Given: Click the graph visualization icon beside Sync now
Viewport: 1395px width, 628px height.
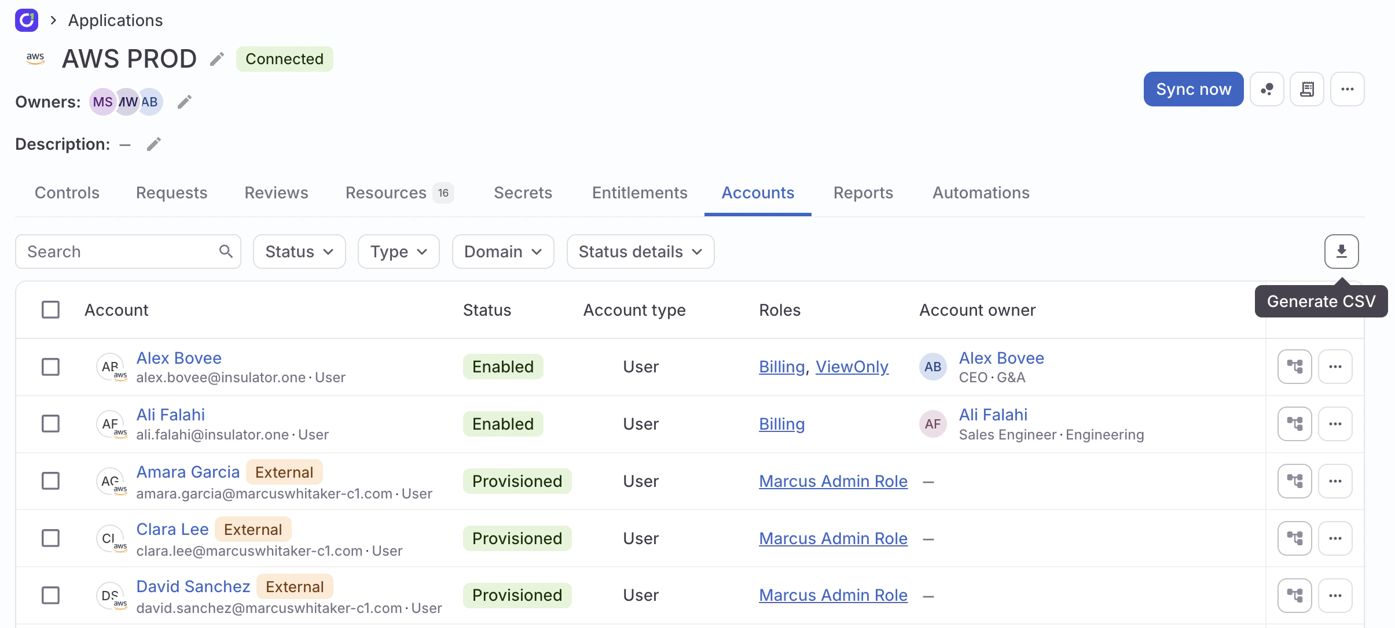Looking at the screenshot, I should (x=1268, y=88).
